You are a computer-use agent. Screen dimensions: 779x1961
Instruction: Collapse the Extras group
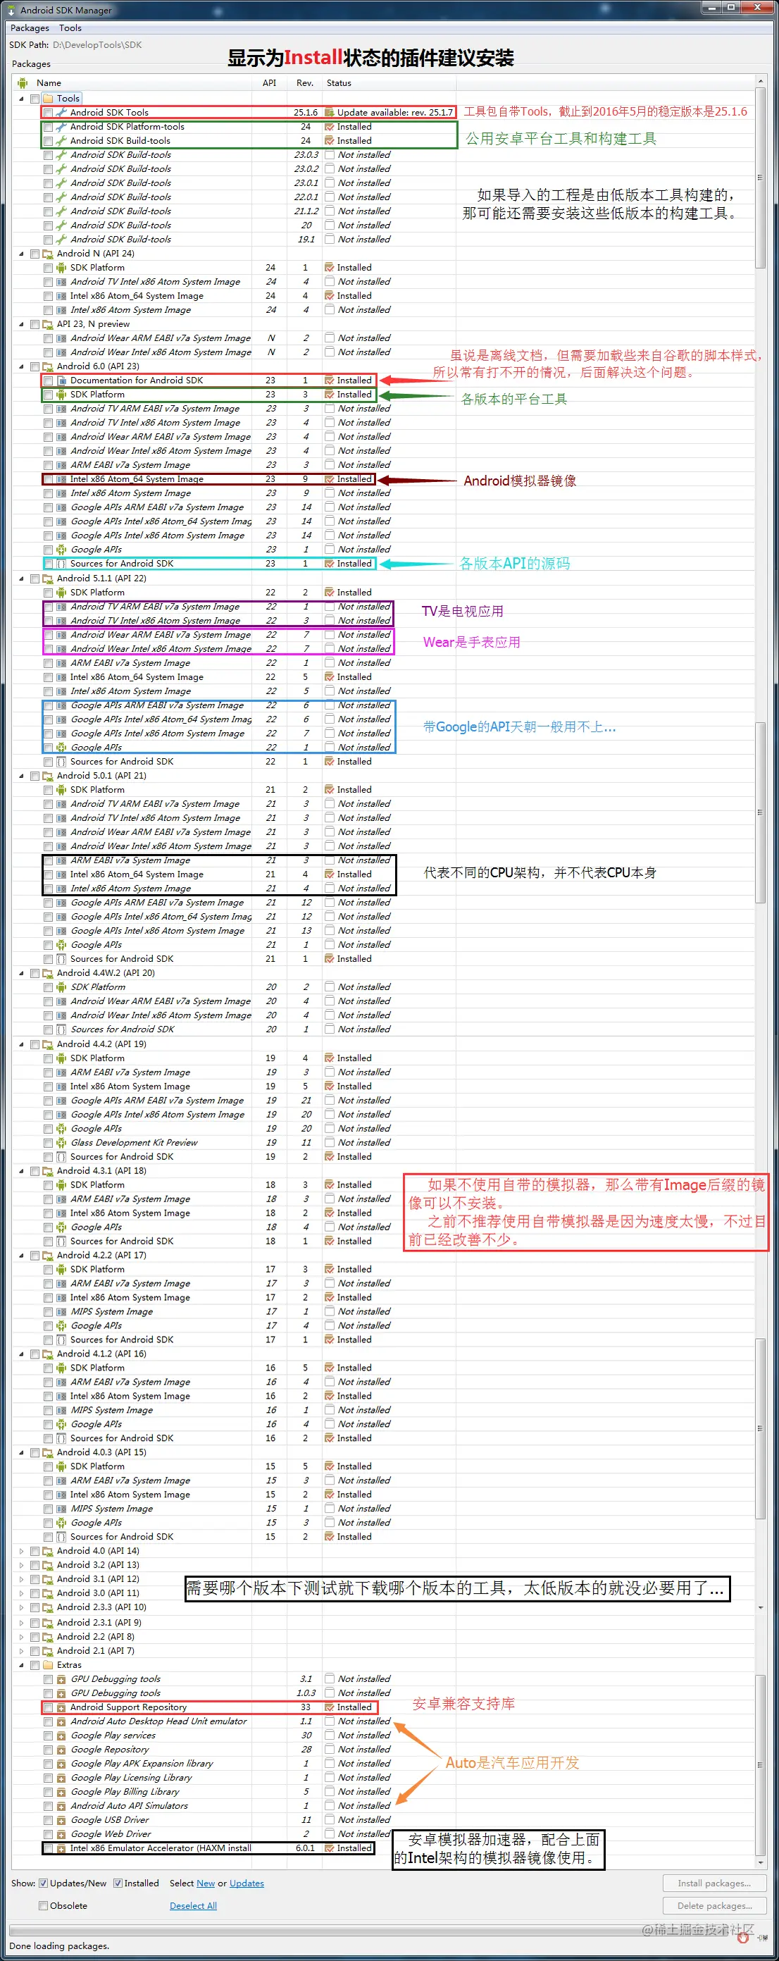21,1665
